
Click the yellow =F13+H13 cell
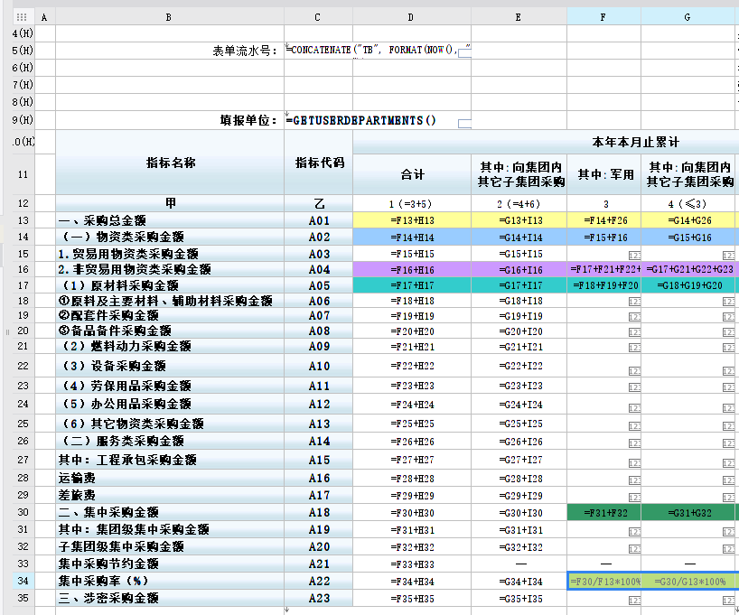[x=412, y=220]
